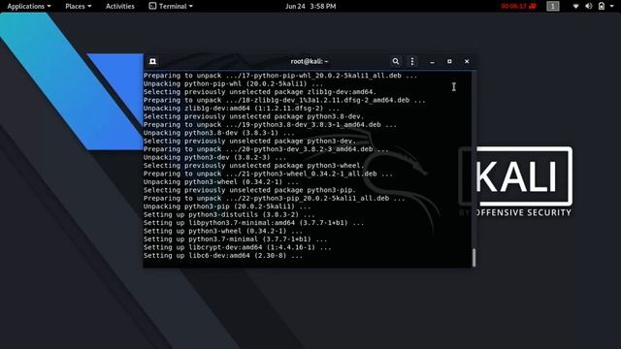Minimize the terminal window
The width and height of the screenshot is (621, 349).
tap(432, 62)
